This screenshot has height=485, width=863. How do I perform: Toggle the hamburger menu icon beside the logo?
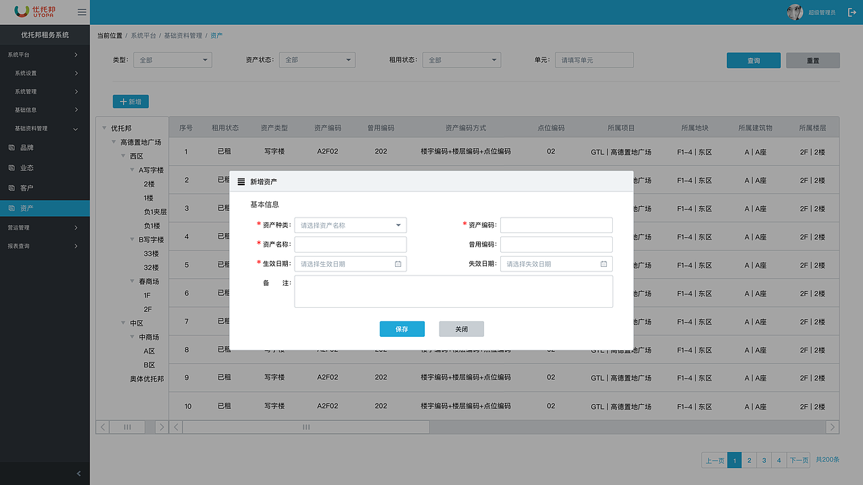(82, 12)
